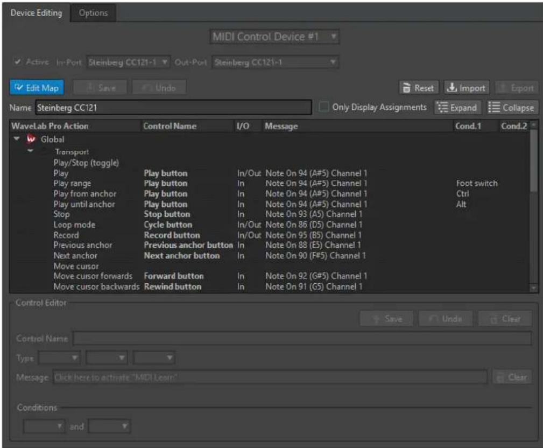Click the MIDI Learn message field

[270, 377]
